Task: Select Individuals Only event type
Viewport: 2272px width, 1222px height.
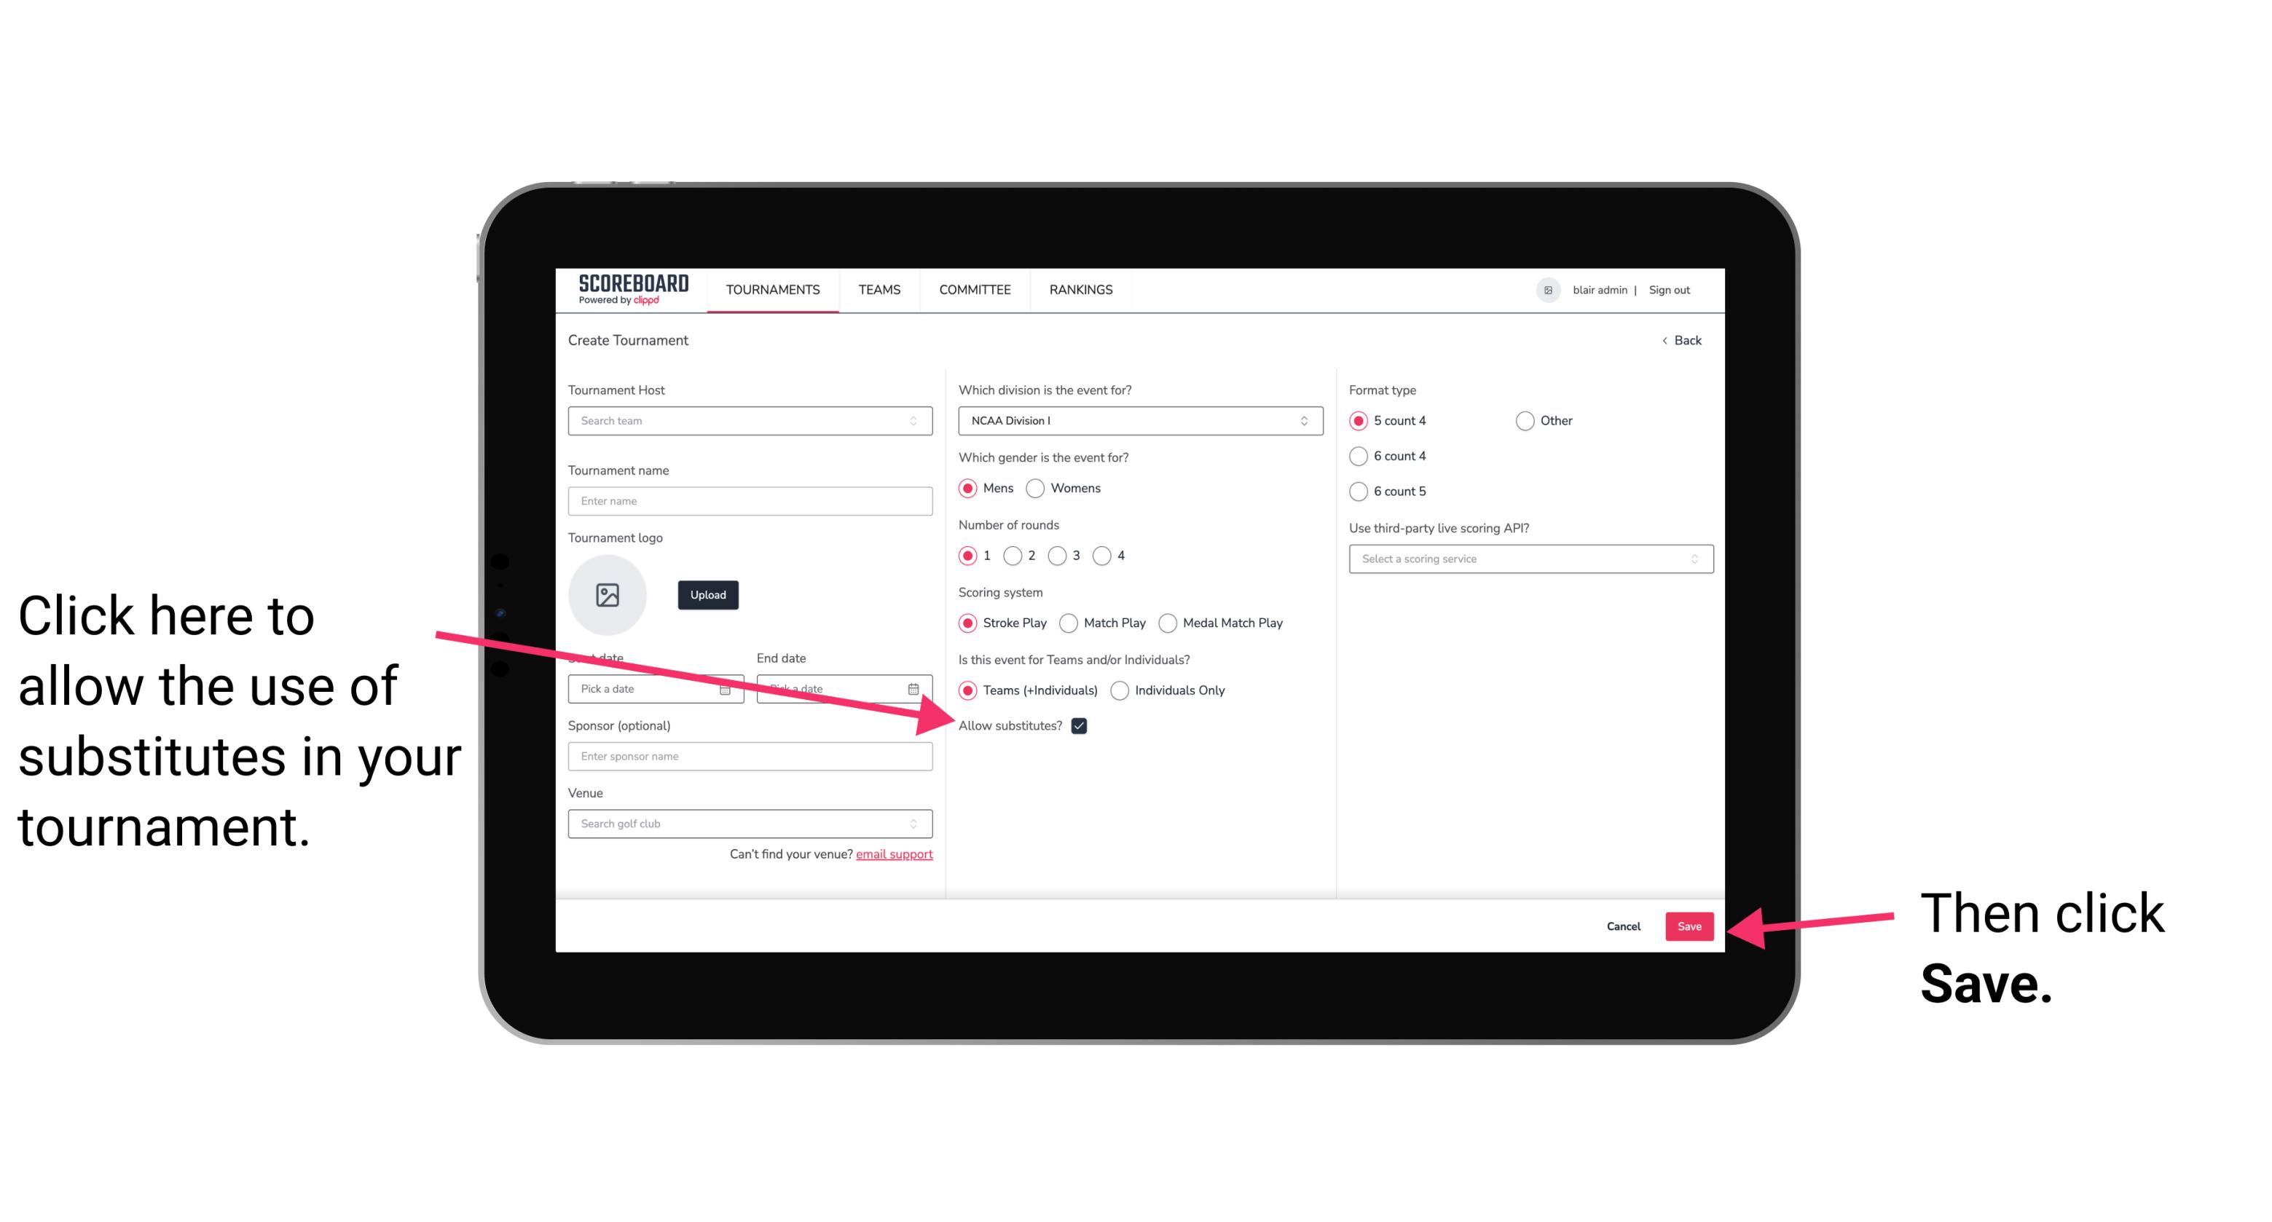Action: click(1120, 691)
